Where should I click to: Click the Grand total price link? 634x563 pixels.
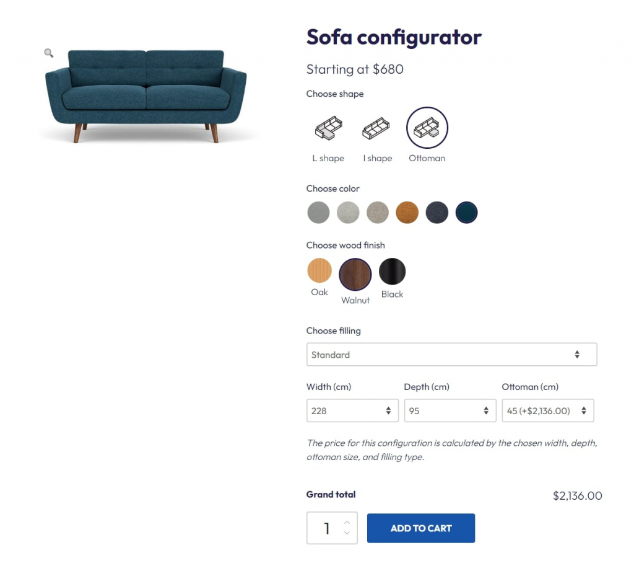coord(577,495)
